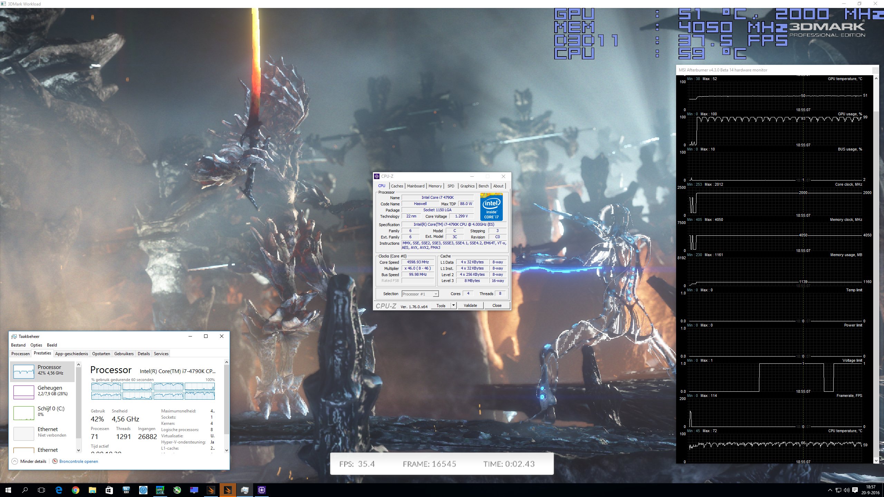Show hidden system tray icons chevron
The height and width of the screenshot is (497, 884).
pyautogui.click(x=830, y=490)
